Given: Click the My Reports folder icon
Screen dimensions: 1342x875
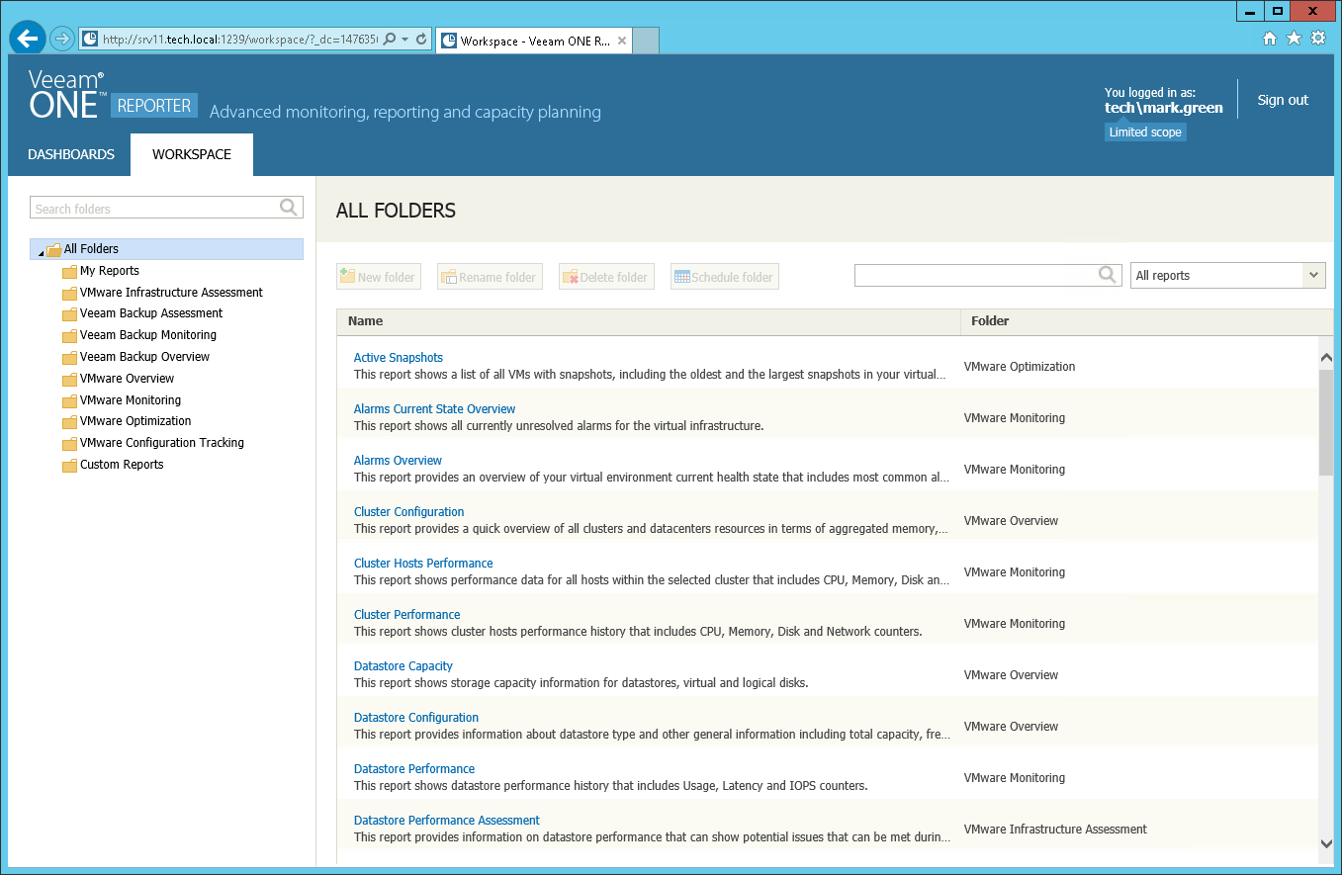Looking at the screenshot, I should click(69, 272).
